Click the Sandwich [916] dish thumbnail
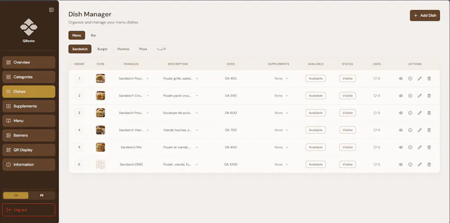The width and height of the screenshot is (450, 223). tap(101, 165)
